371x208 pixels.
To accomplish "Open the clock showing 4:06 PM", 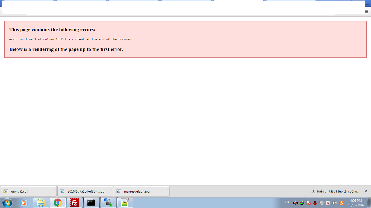I will (x=356, y=203).
